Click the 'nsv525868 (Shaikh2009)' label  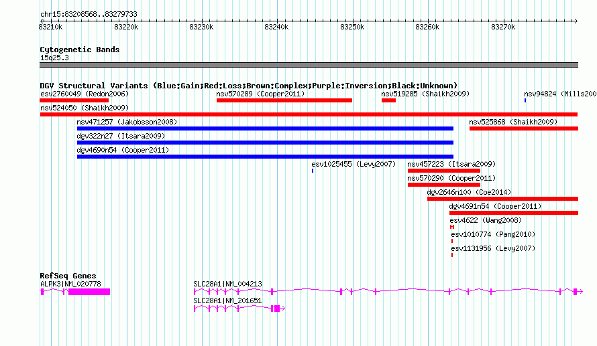513,122
